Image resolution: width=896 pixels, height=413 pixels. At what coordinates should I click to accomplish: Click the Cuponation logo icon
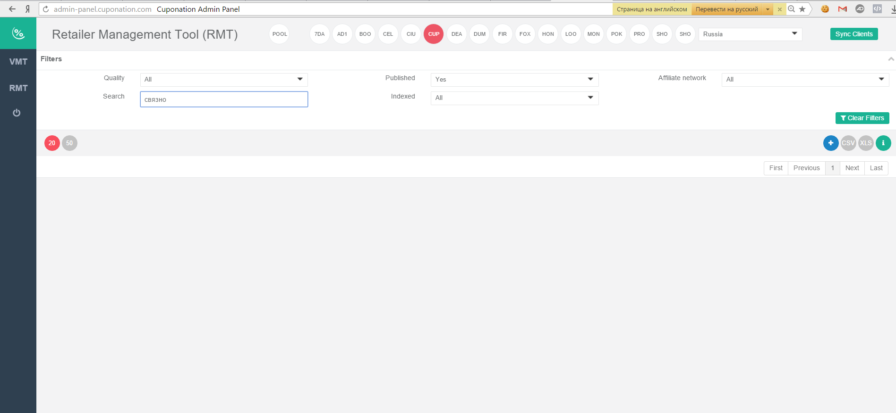[18, 33]
